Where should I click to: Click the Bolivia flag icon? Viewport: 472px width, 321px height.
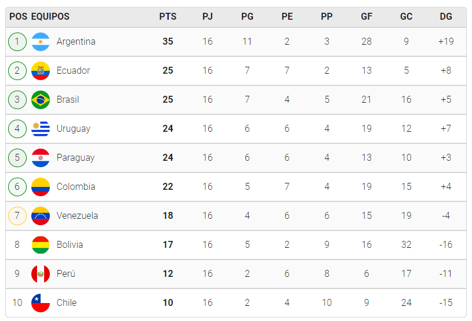pos(41,245)
